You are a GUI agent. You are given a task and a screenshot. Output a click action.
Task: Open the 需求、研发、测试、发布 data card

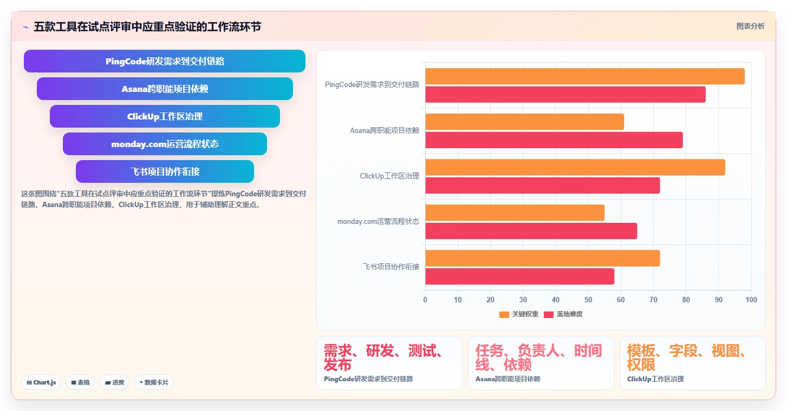(389, 363)
